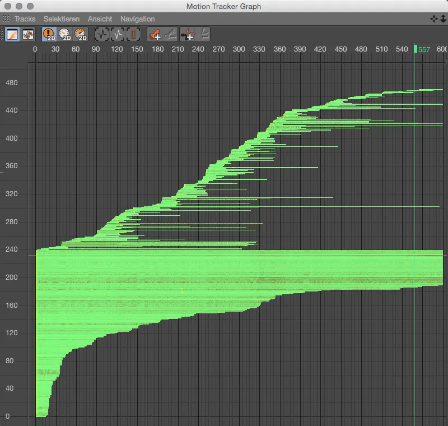The width and height of the screenshot is (448, 426).
Task: Click the 80 value on vertical axis
Action: point(10,361)
